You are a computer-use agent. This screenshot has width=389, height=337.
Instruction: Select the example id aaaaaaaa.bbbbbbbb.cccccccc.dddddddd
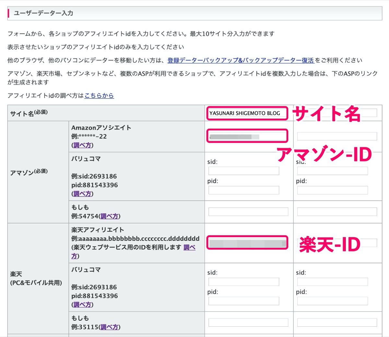pos(139,239)
